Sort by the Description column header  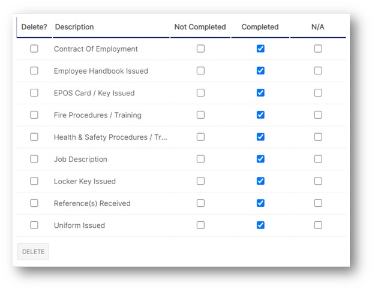74,27
